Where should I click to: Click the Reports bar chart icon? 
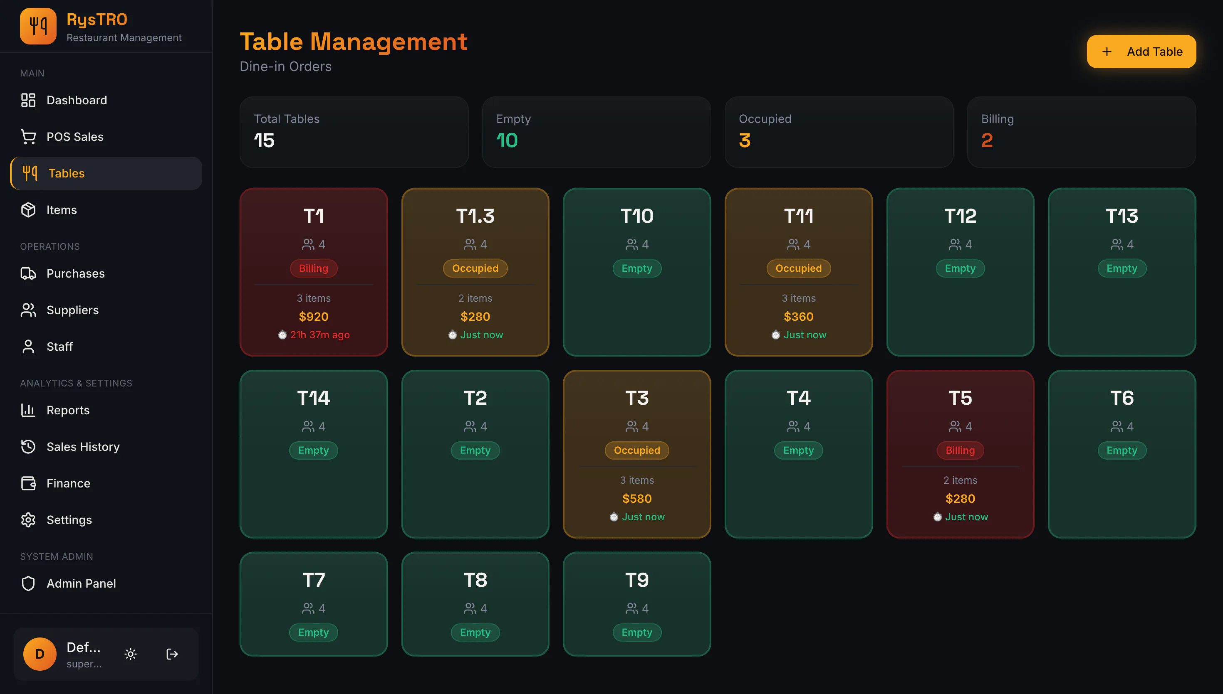pos(28,410)
